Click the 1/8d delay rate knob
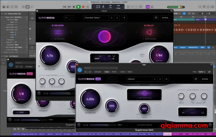Screen dimensions: 216x137 (x=159, y=56)
